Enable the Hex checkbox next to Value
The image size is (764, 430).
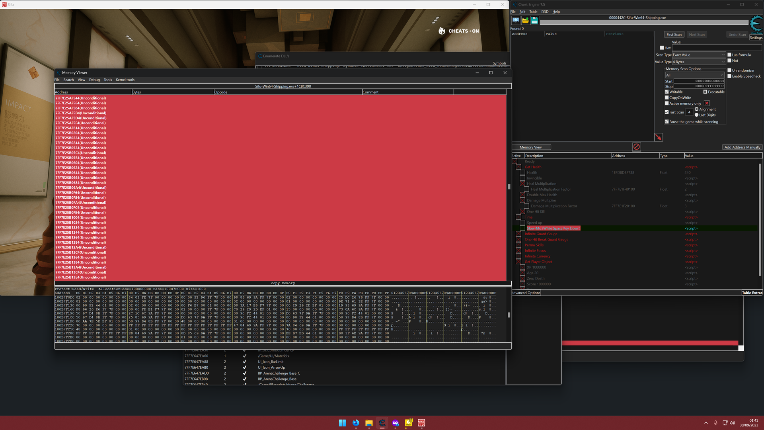click(x=662, y=48)
